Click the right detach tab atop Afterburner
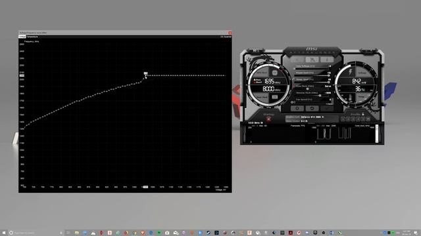The width and height of the screenshot is (421, 236). click(x=368, y=50)
